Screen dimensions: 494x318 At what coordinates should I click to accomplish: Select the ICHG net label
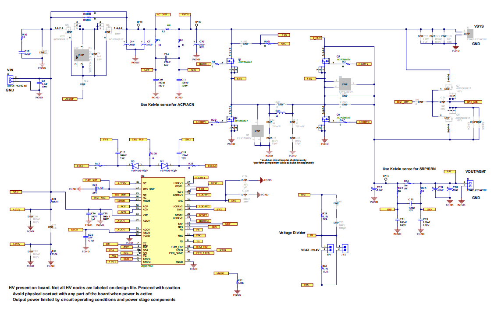(224, 250)
